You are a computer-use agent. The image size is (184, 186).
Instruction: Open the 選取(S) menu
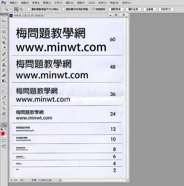(x=70, y=3)
